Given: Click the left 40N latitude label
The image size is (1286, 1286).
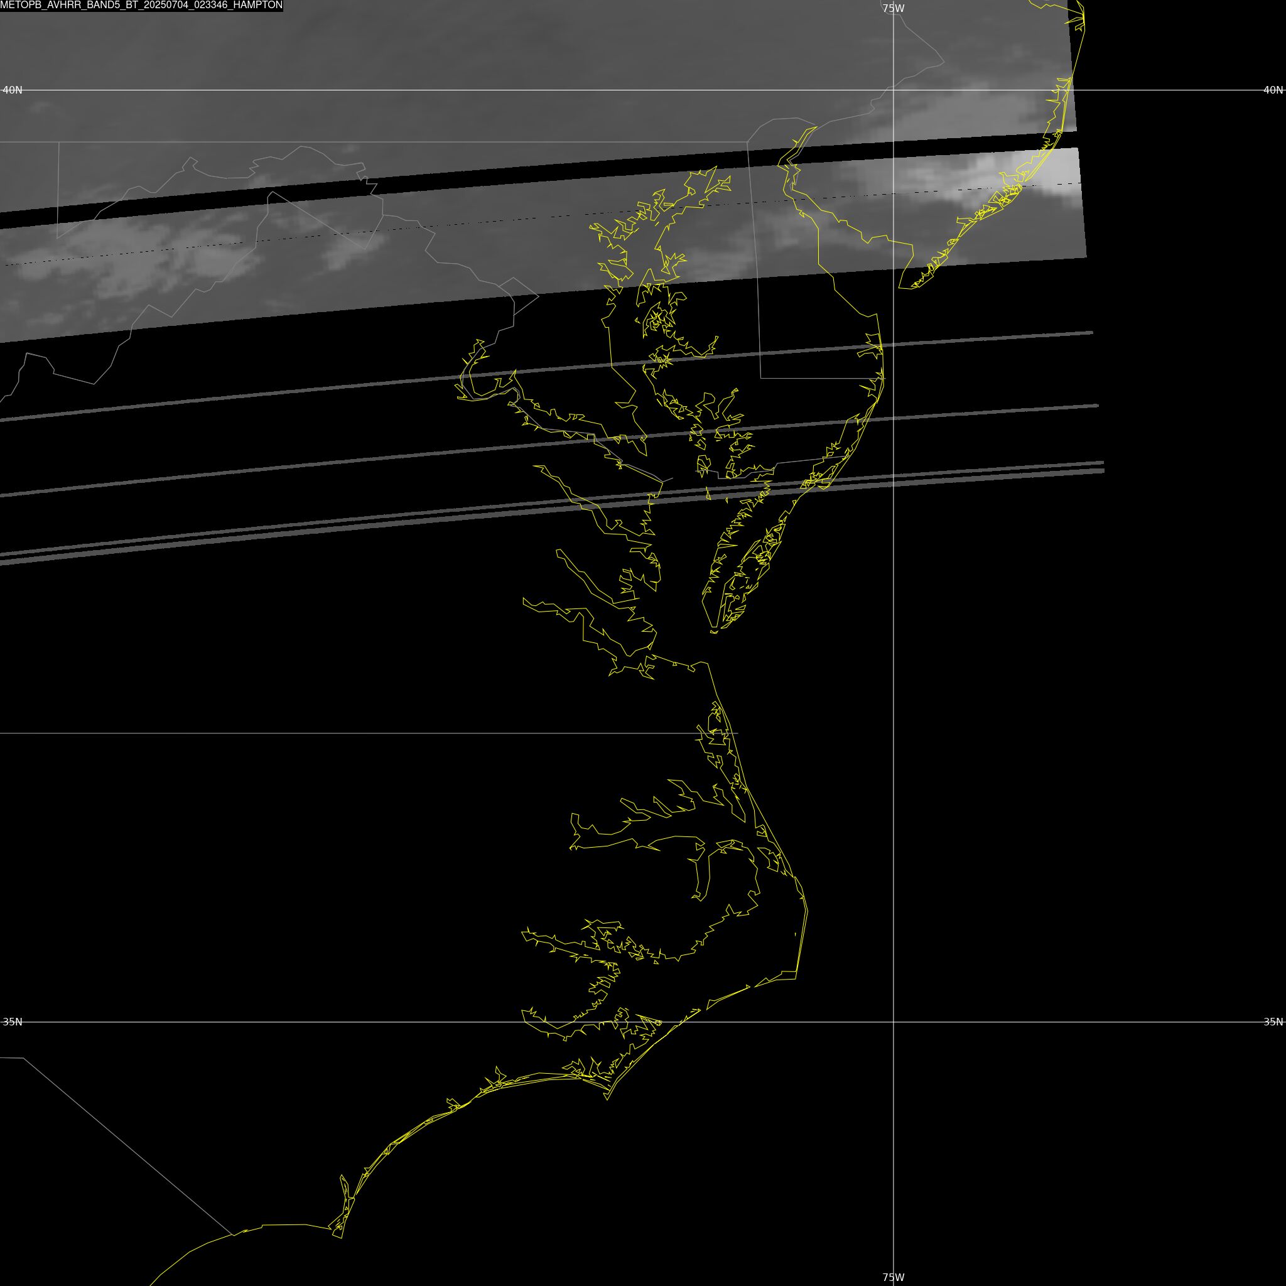Looking at the screenshot, I should point(13,90).
